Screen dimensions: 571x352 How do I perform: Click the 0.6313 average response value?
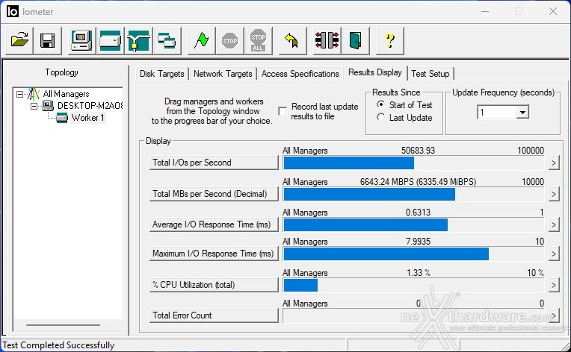tap(418, 212)
